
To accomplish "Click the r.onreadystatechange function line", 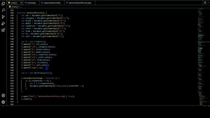I will (40, 78).
